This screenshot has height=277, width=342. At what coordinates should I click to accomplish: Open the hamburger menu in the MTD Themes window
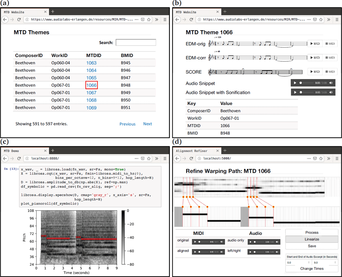(x=165, y=20)
